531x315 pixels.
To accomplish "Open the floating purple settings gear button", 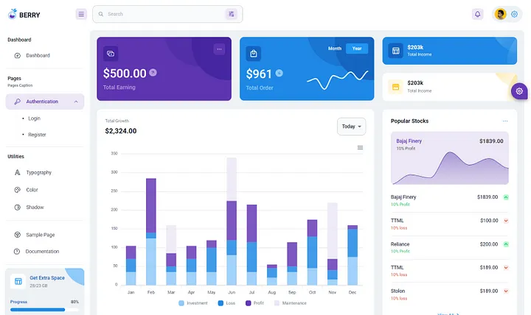I will 519,91.
